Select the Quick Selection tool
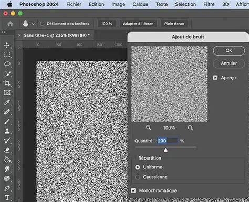249x202 pixels. pyautogui.click(x=7, y=74)
